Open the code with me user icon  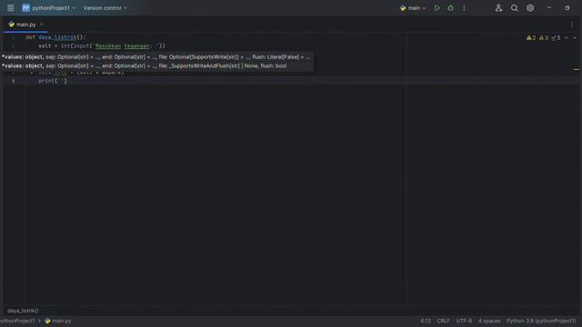pyautogui.click(x=498, y=8)
